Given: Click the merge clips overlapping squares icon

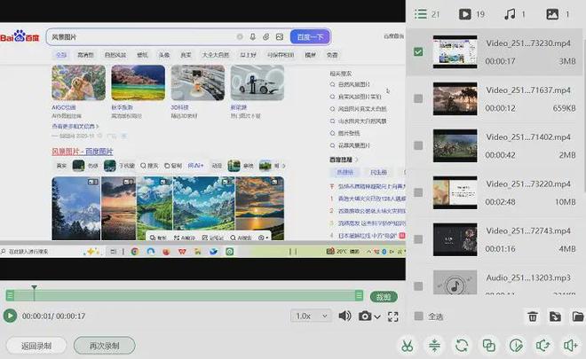Looking at the screenshot, I should point(489,346).
